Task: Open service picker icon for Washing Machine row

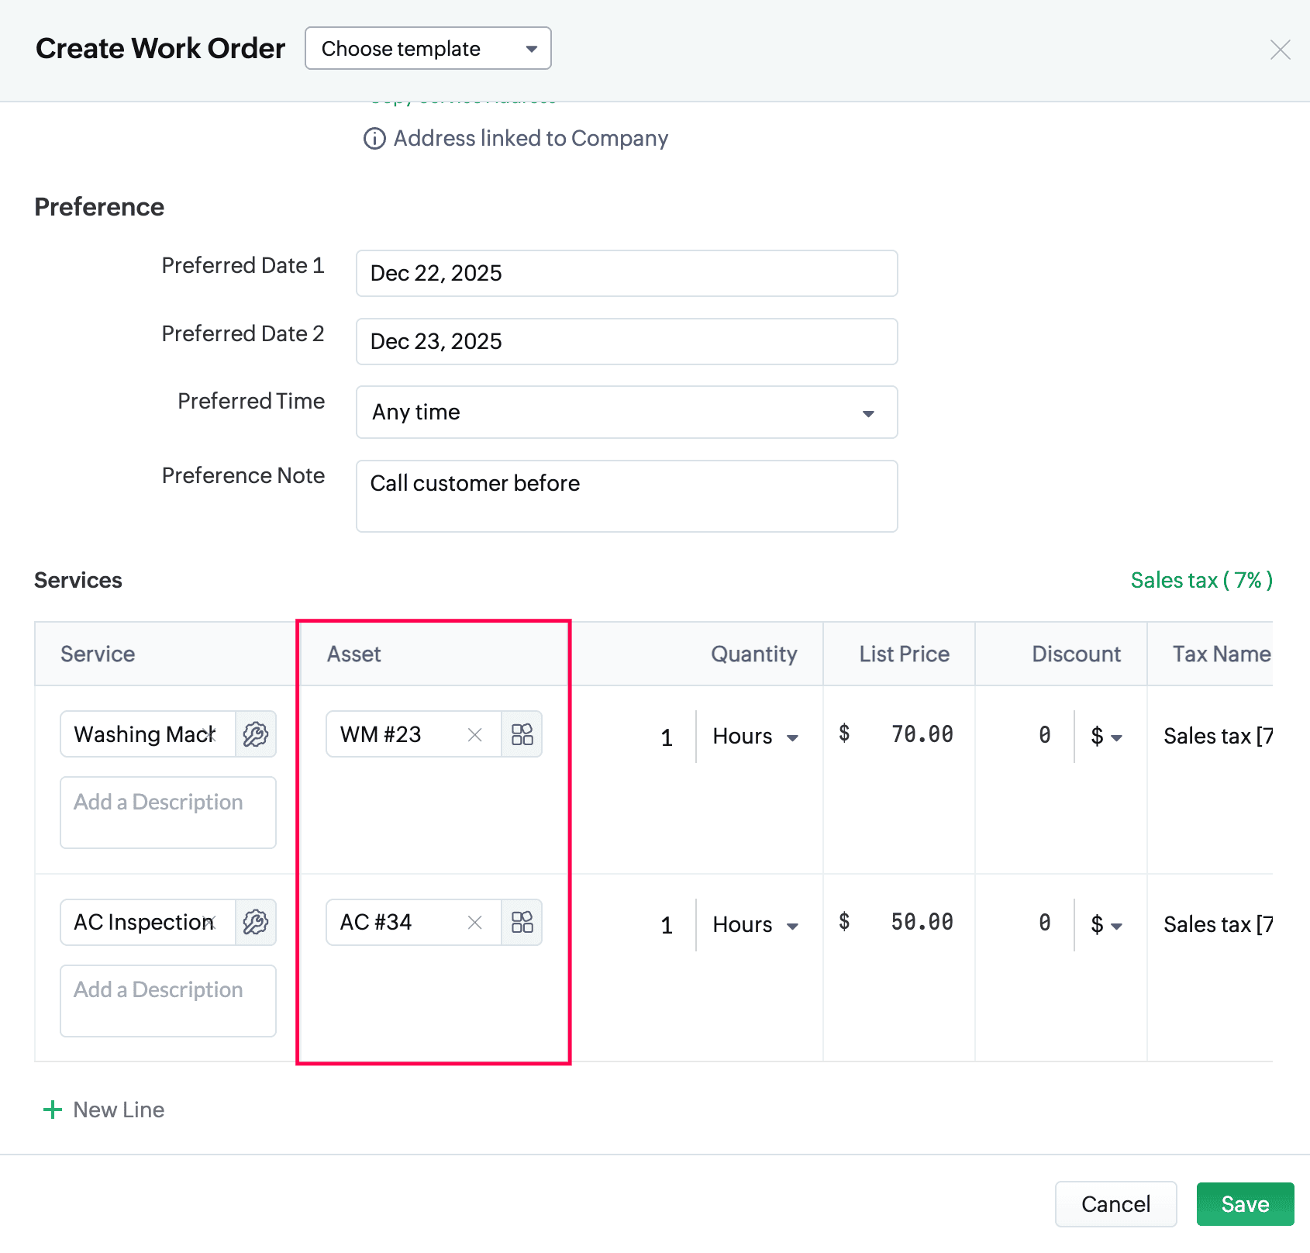Action: (256, 734)
